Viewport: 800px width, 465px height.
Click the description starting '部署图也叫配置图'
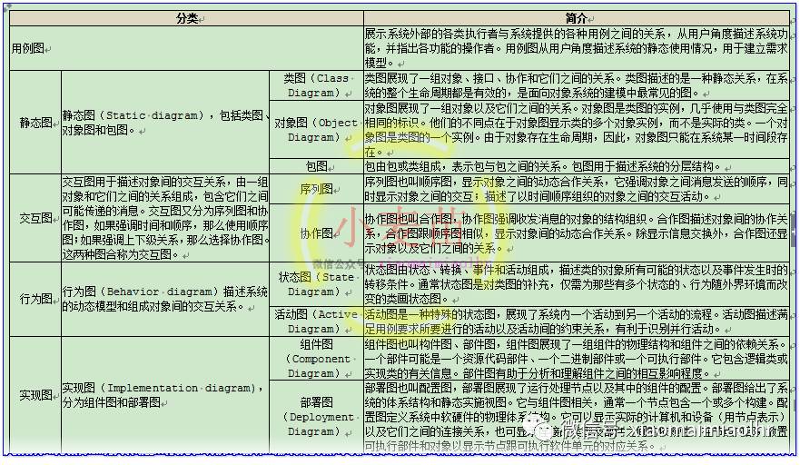pos(577,417)
